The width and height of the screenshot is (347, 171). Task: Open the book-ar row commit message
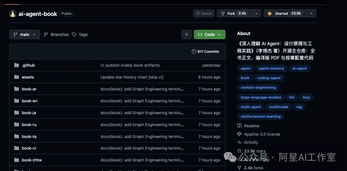point(142,89)
